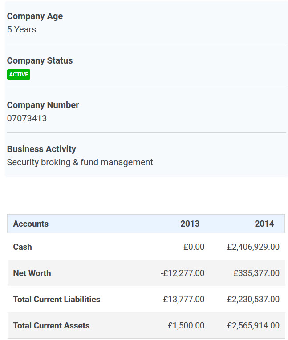Click 'Security broking & fund management' text

tap(80, 163)
